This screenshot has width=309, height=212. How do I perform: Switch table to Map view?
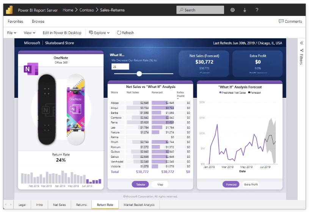pos(160,184)
